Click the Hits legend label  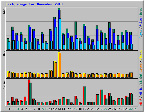pos(141,11)
